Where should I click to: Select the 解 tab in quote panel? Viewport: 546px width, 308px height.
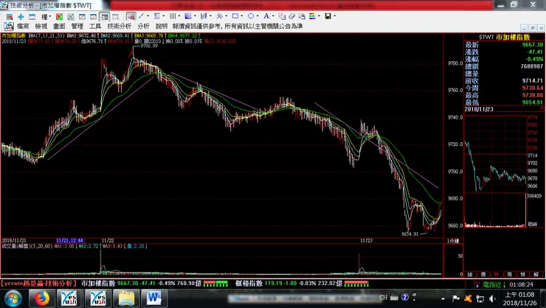(536, 275)
